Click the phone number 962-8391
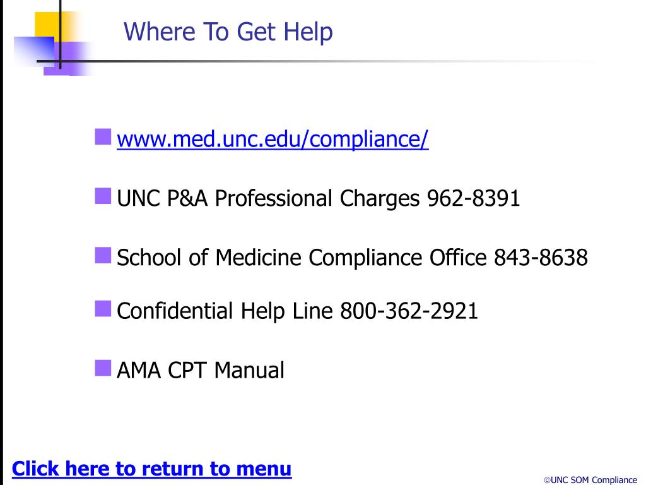 473,198
